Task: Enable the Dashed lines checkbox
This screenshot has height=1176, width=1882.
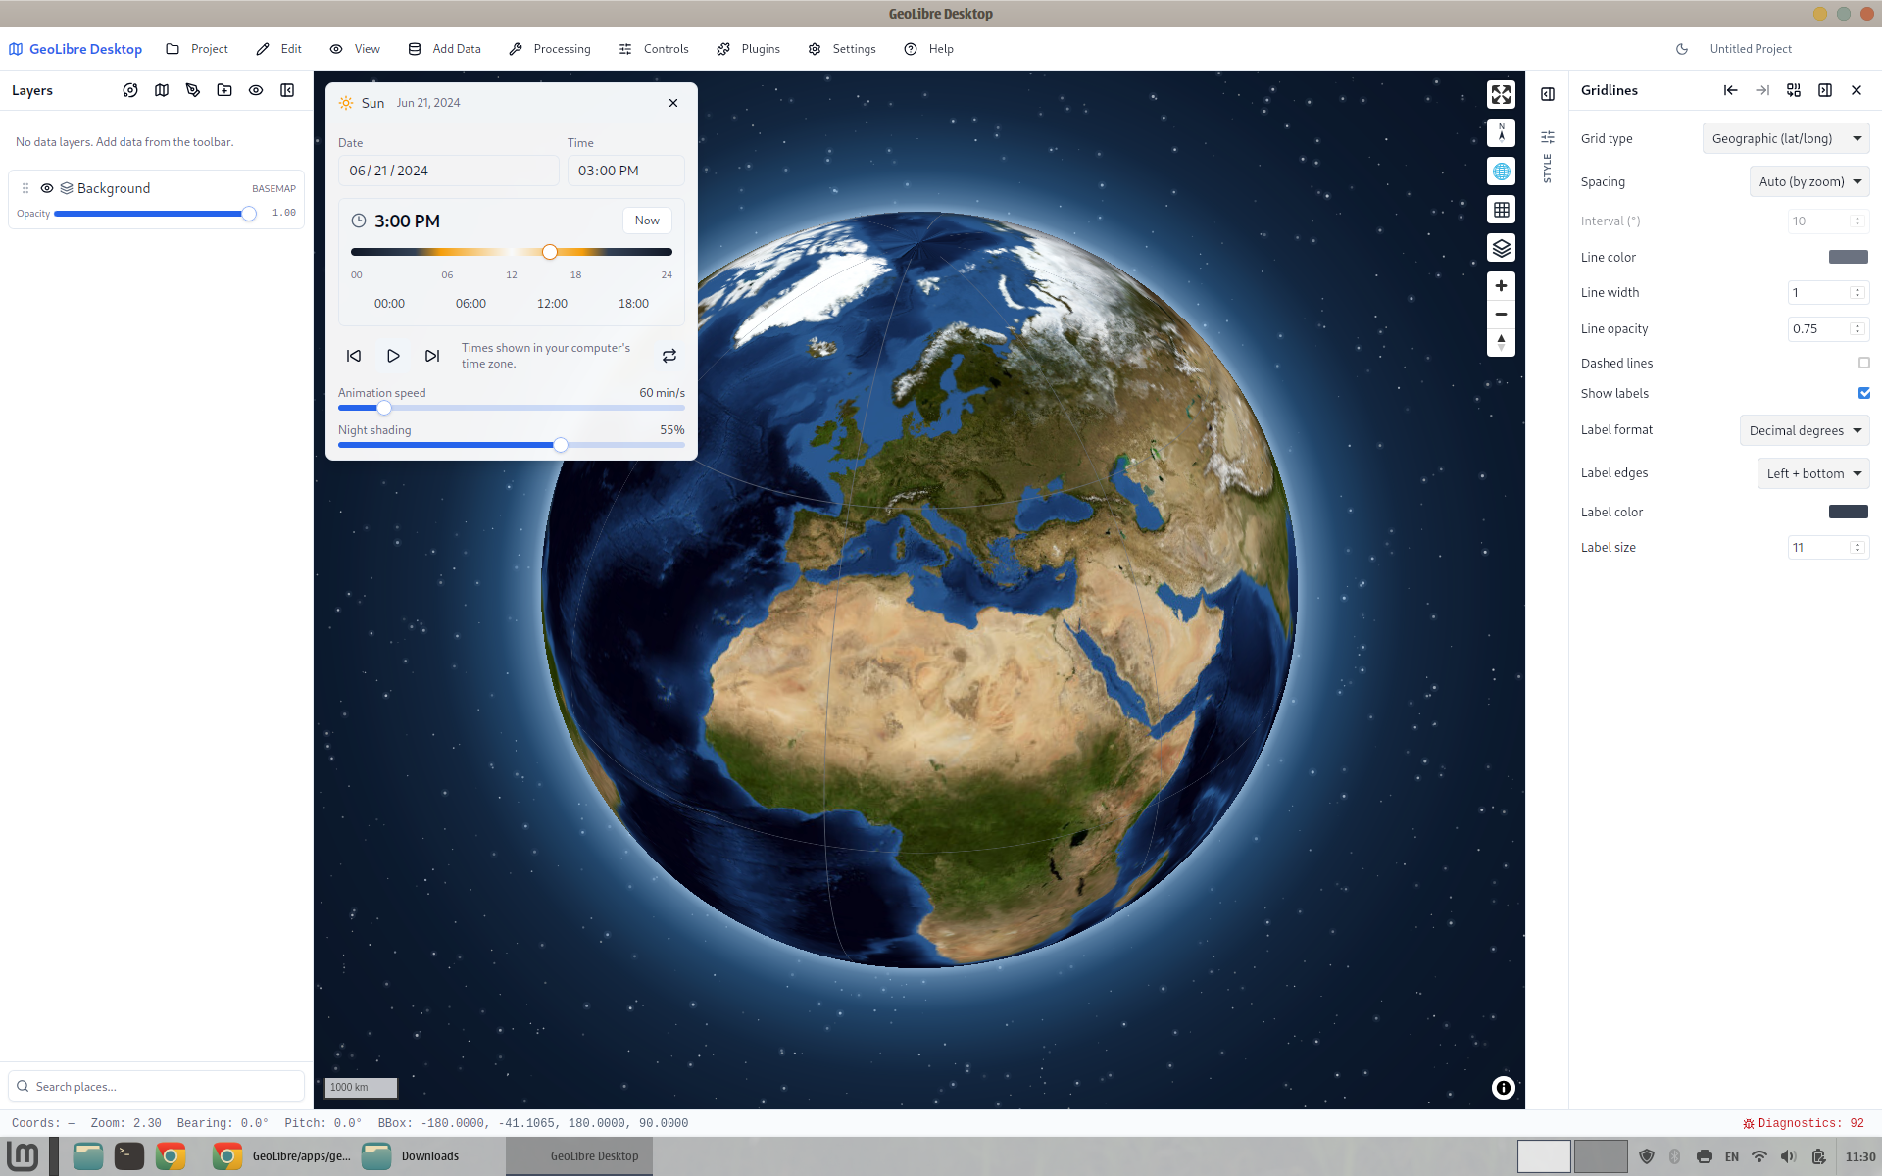Action: click(1864, 363)
